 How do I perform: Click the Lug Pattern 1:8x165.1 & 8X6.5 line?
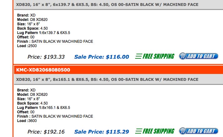[43, 107]
